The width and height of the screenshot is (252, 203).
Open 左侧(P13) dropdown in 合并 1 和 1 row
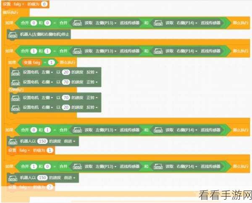point(106,51)
